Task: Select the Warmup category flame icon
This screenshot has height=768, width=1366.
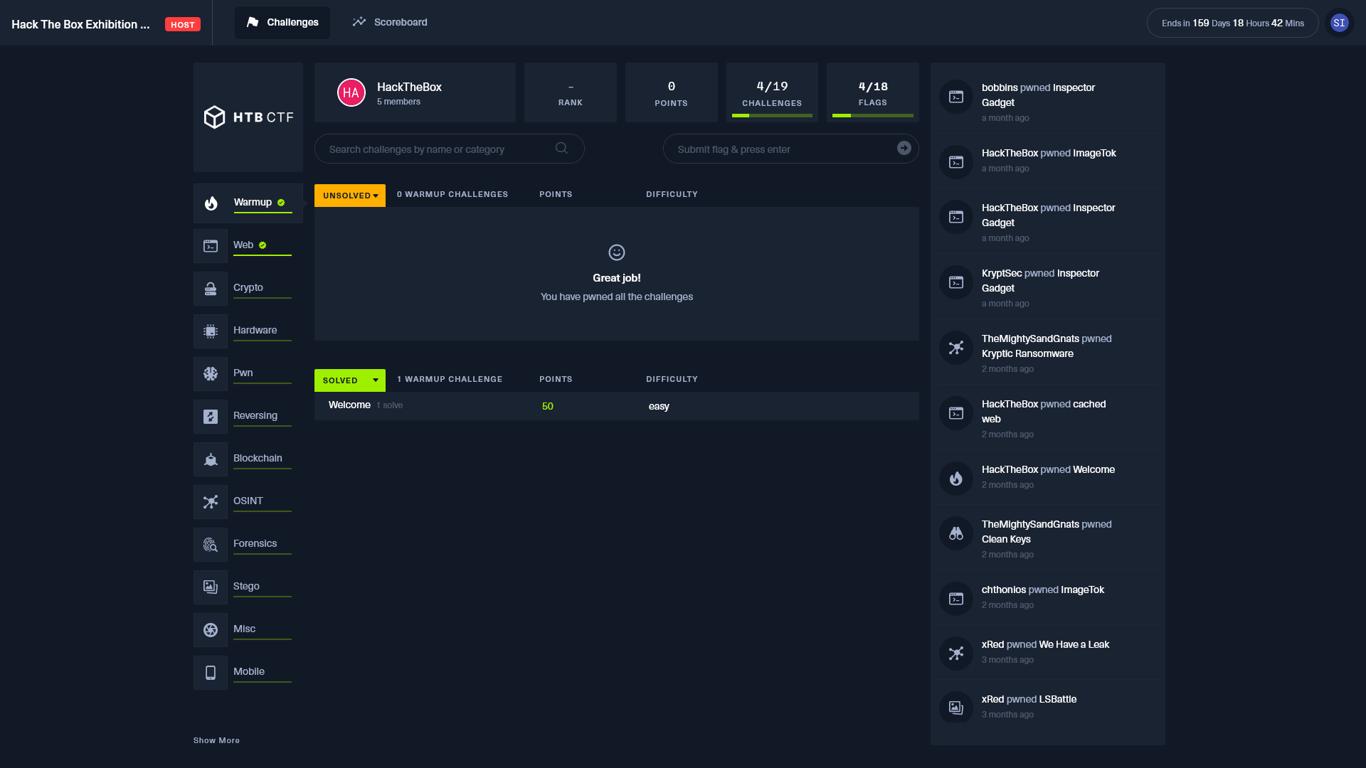Action: tap(211, 203)
